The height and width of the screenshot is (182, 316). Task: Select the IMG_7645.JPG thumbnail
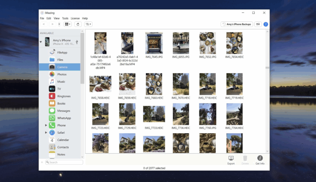154,43
